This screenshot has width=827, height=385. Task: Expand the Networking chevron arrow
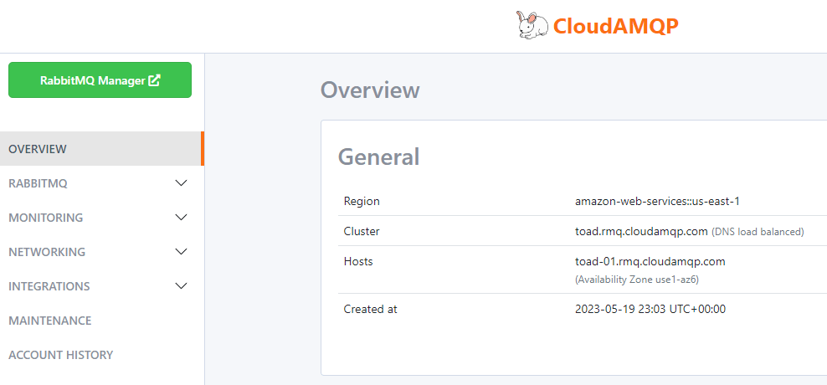pos(181,252)
